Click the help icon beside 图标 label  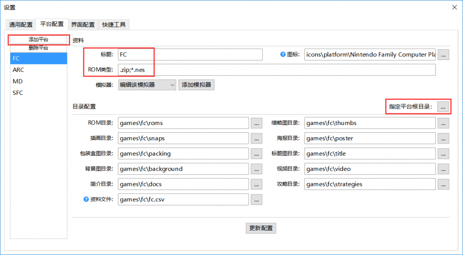tap(283, 55)
